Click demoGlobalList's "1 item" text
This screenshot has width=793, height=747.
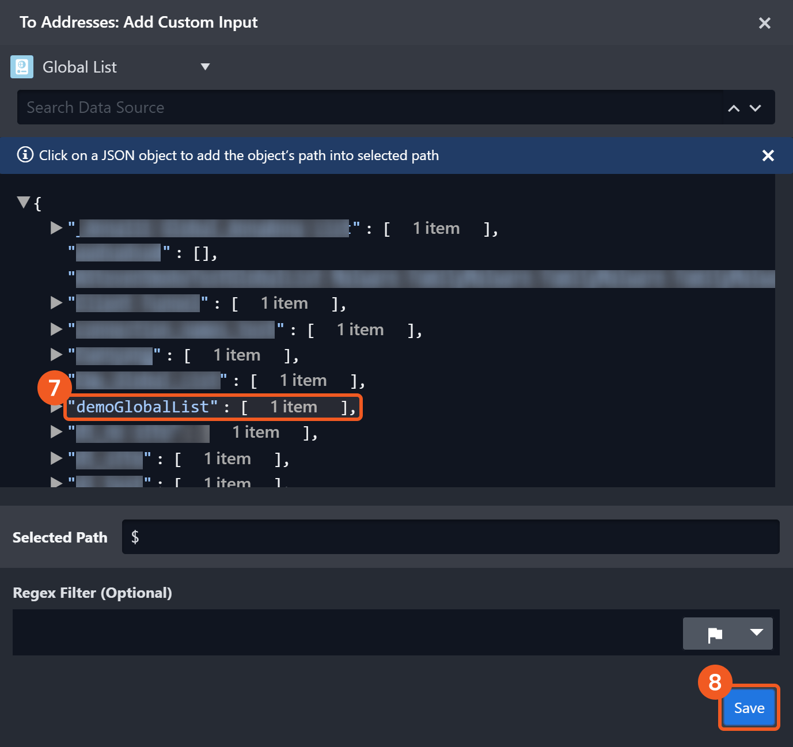coord(294,407)
